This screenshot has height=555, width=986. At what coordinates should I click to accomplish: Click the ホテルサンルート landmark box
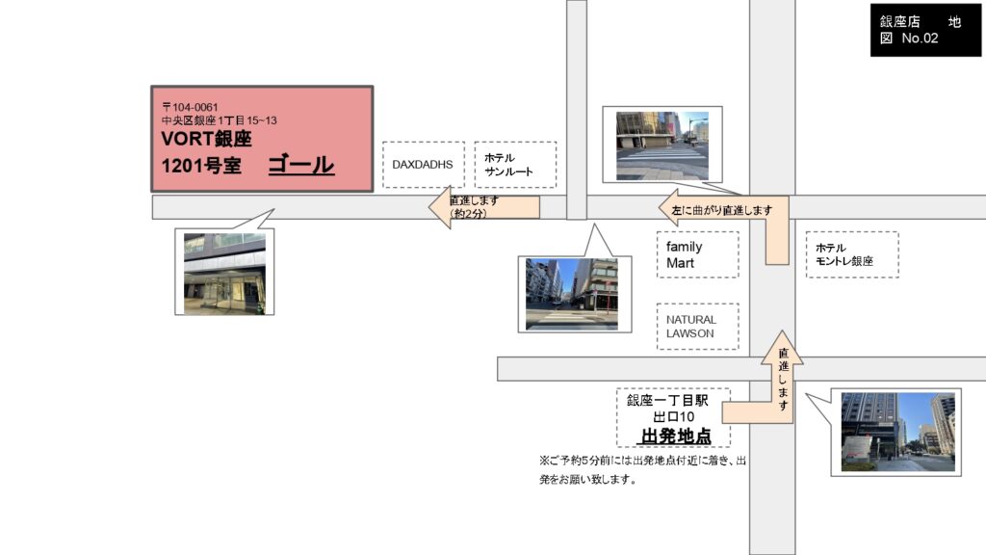515,165
